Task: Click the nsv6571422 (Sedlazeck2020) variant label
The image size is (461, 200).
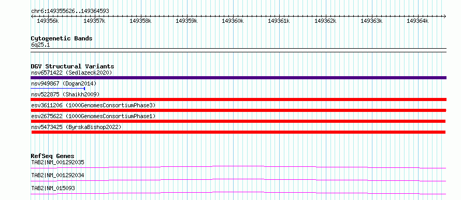Action: coord(71,73)
